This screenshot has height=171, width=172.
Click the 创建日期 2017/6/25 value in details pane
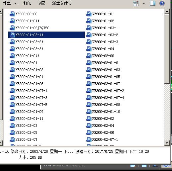122,151
